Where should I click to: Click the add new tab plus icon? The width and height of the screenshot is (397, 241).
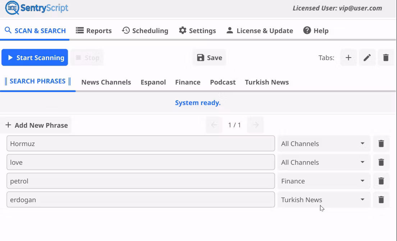[x=348, y=58]
